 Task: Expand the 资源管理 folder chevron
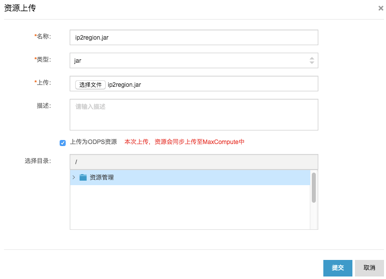[74, 177]
